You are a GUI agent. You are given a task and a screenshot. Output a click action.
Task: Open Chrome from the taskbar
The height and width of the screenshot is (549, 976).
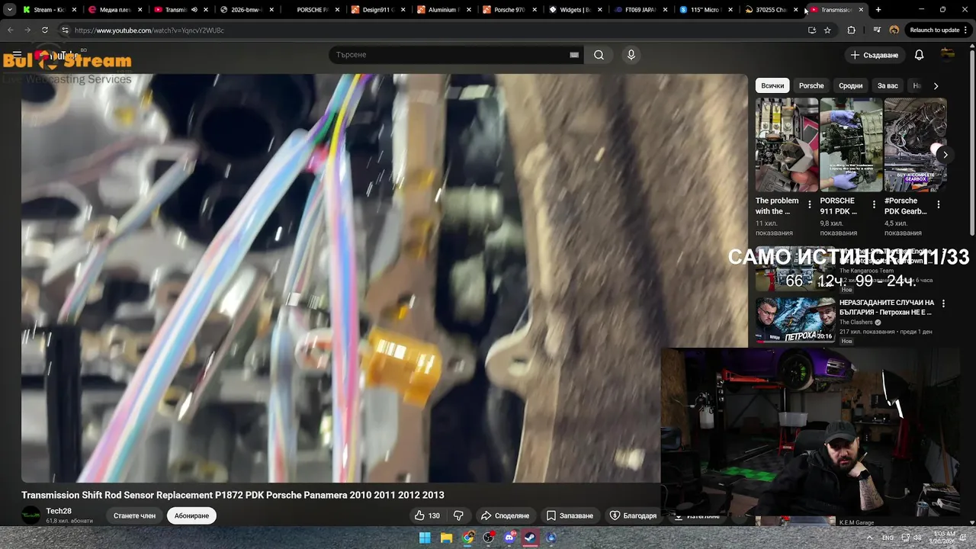pos(467,538)
